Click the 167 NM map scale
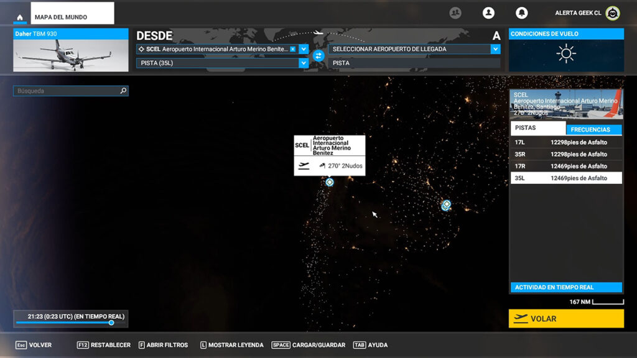 click(597, 301)
